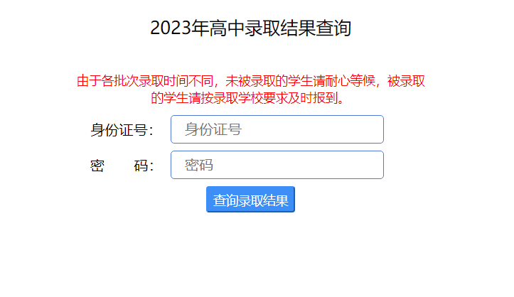Focus the 密码 password input box
Screen dimensions: 514x297
point(277,165)
